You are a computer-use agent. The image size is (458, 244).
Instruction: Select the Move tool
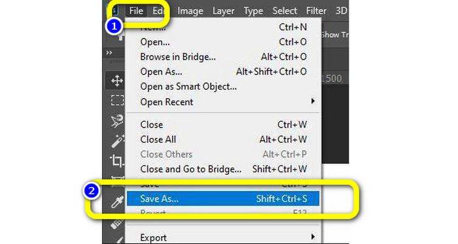point(117,80)
